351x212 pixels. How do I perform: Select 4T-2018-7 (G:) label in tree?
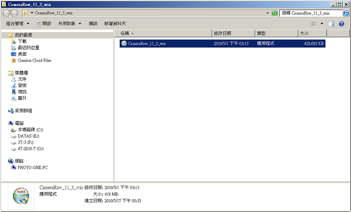pos(31,149)
